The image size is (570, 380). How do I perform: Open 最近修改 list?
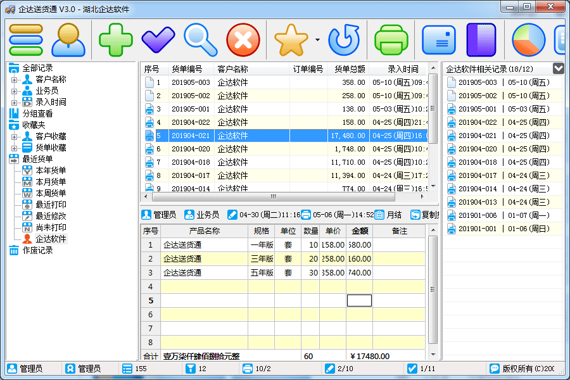[x=51, y=216]
